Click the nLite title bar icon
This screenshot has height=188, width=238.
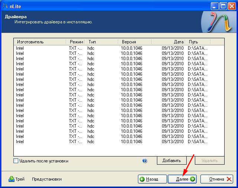5,6
